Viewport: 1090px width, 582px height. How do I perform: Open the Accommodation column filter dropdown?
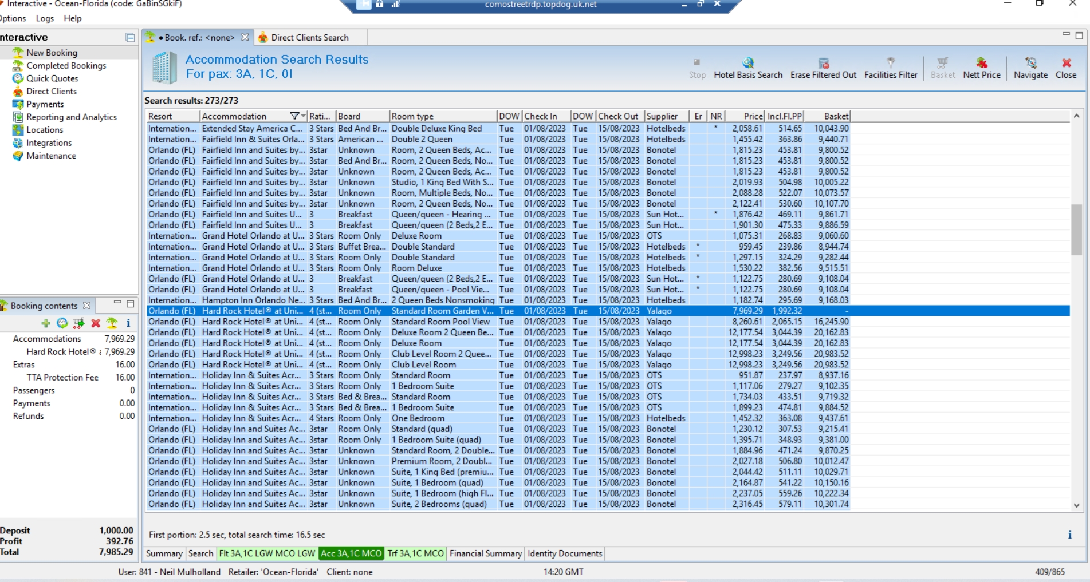pyautogui.click(x=297, y=116)
